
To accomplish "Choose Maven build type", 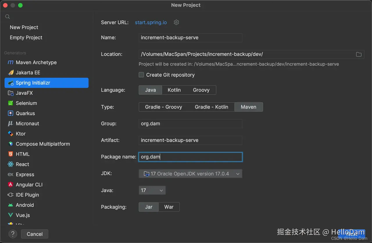I will click(248, 107).
